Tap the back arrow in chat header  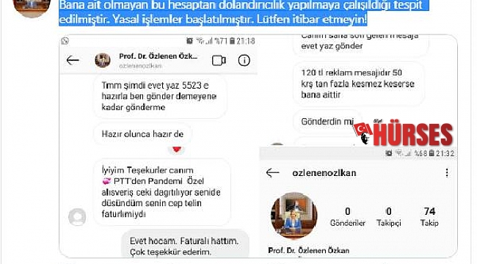click(73, 60)
